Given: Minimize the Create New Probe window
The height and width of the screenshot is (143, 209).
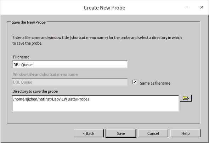Looking at the screenshot, I should pyautogui.click(x=186, y=7).
